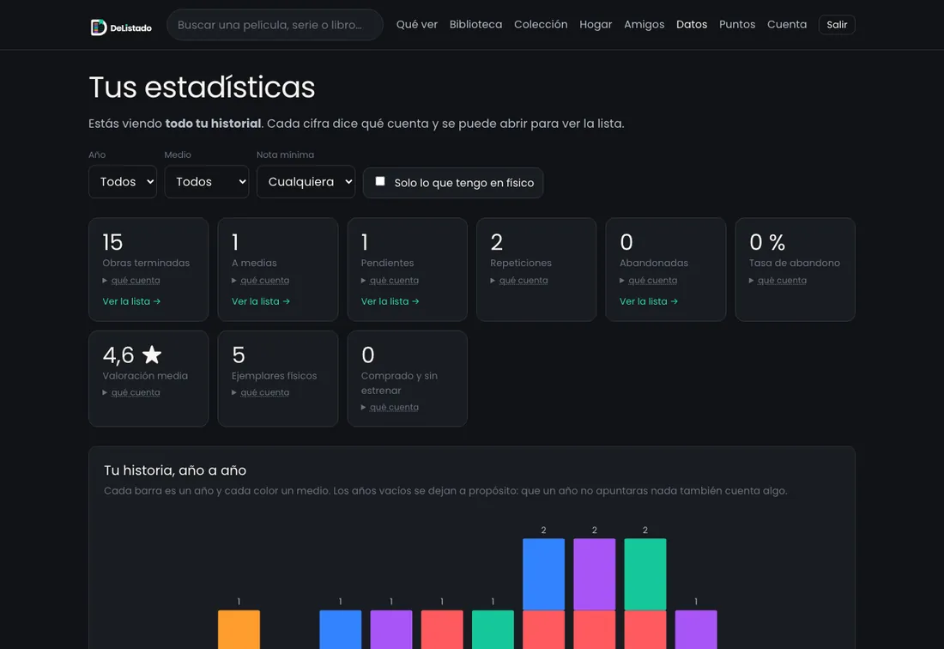Screen dimensions: 944x649
Task: Open Ver la lista for Pendientes
Action: coord(390,301)
